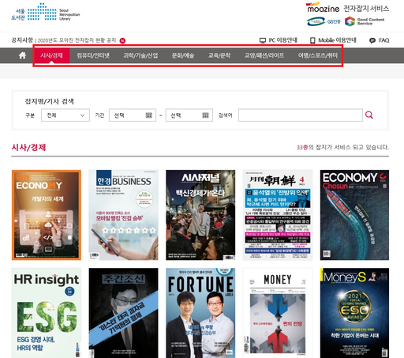Click Seoul Metropolitan Library logo
The image size is (404, 358).
click(x=46, y=13)
